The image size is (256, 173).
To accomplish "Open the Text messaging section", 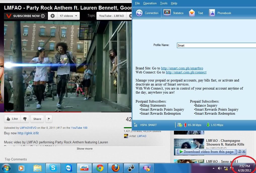I will (196, 13).
